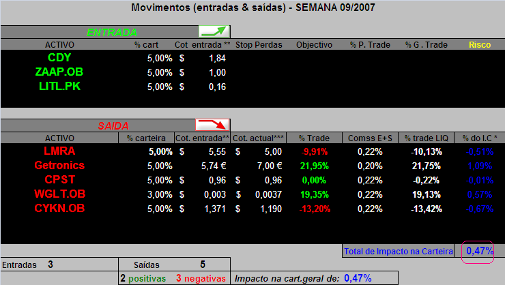The height and width of the screenshot is (285, 505).
Task: Click the Impacto na cart.geral de value
Action: click(x=358, y=278)
